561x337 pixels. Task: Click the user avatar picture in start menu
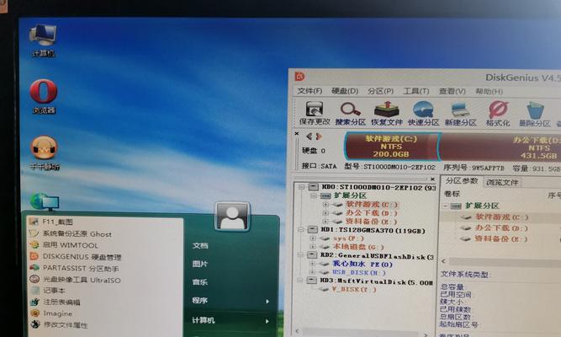pyautogui.click(x=232, y=217)
